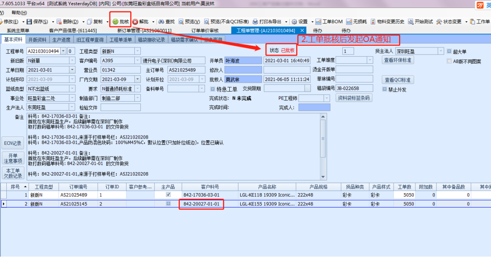Toggle the 禁止外发 checkbox
Viewport: 491px width, 257px height.
point(385,89)
